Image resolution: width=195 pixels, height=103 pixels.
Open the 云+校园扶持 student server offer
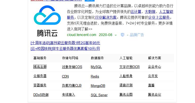(65, 49)
